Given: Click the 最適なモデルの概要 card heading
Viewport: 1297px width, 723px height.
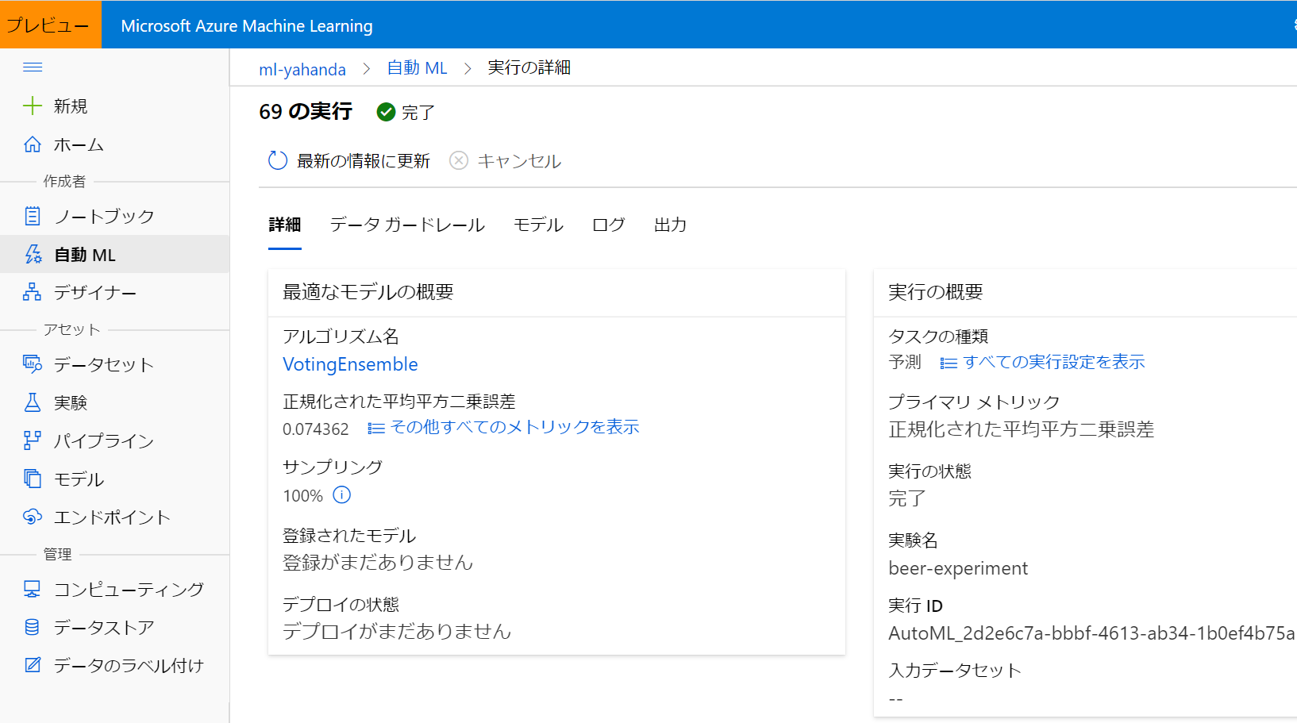Looking at the screenshot, I should 368,292.
